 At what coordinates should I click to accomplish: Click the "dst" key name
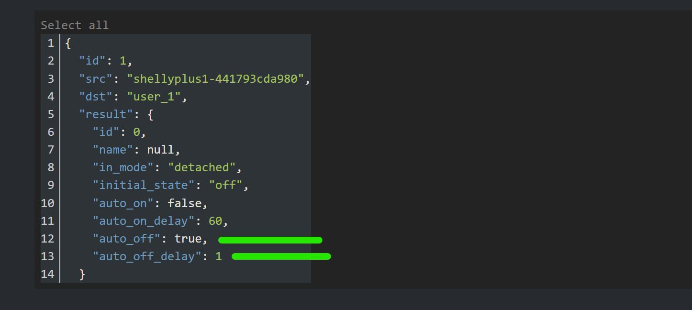click(92, 97)
